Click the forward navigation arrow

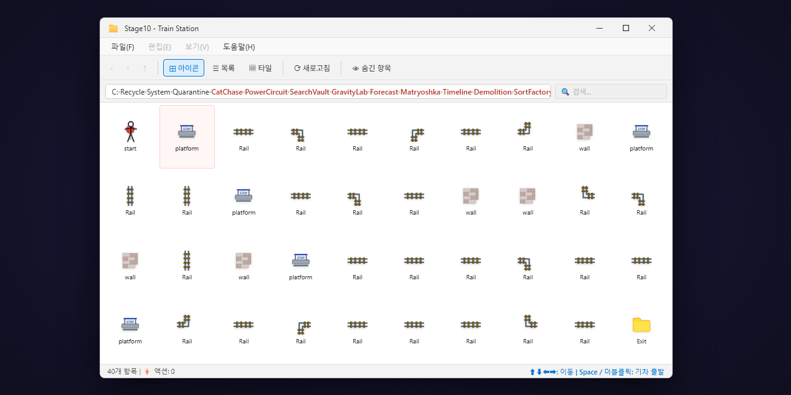pyautogui.click(x=128, y=68)
